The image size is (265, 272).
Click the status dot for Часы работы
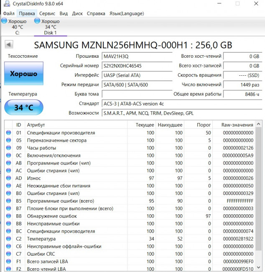coord(8,148)
